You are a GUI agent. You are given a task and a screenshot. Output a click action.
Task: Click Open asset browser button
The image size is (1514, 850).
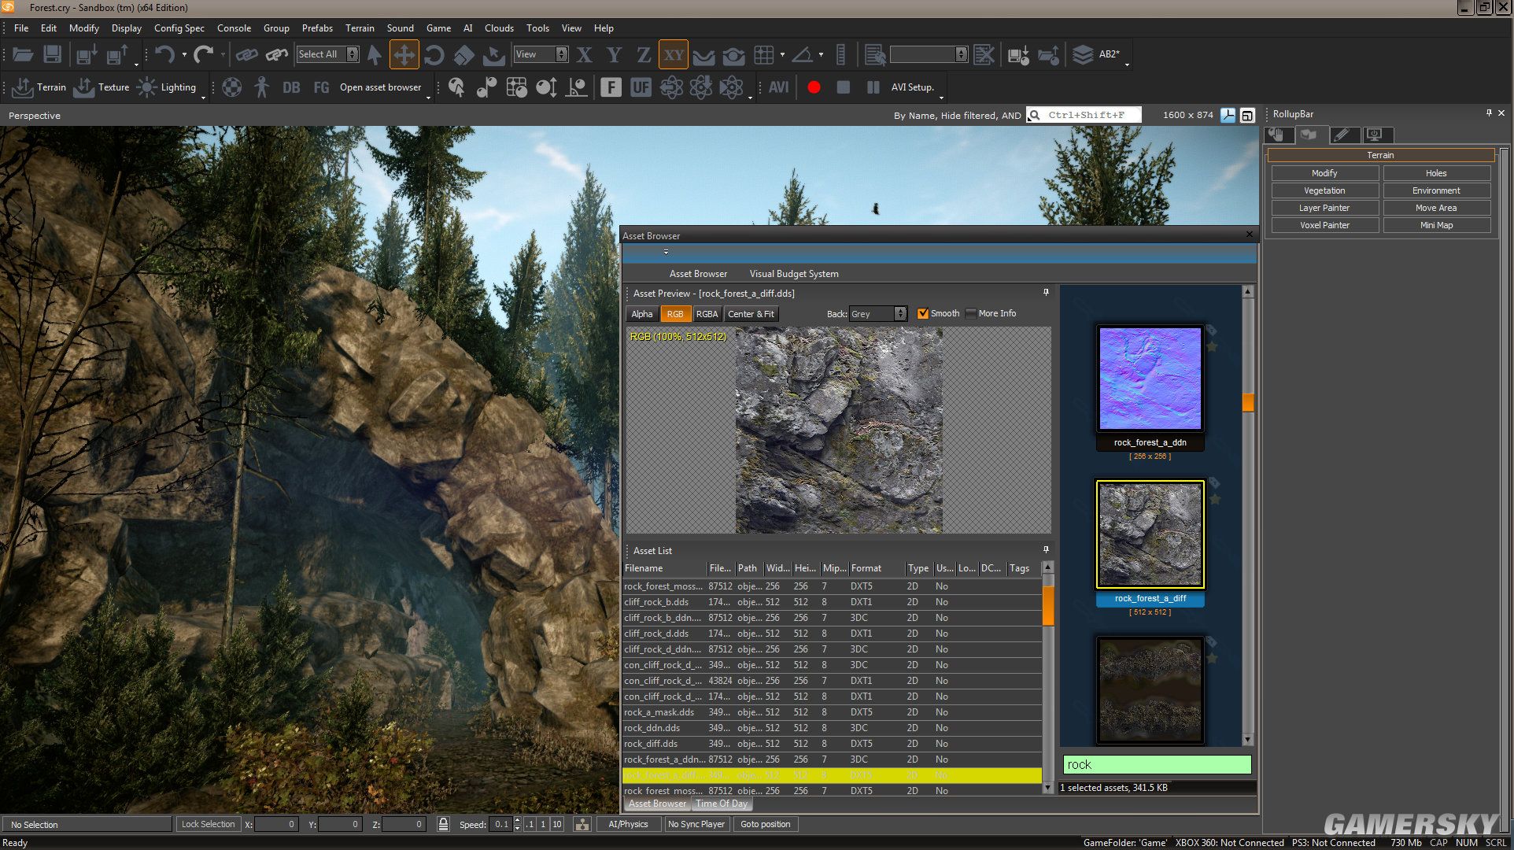(380, 87)
